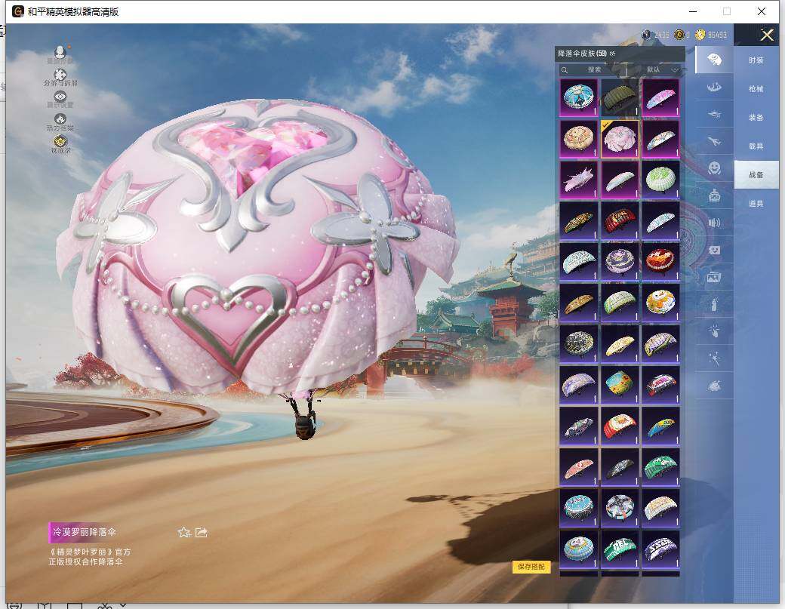This screenshot has width=785, height=609.
Task: Click the character figure icon at top left
Action: (60, 52)
